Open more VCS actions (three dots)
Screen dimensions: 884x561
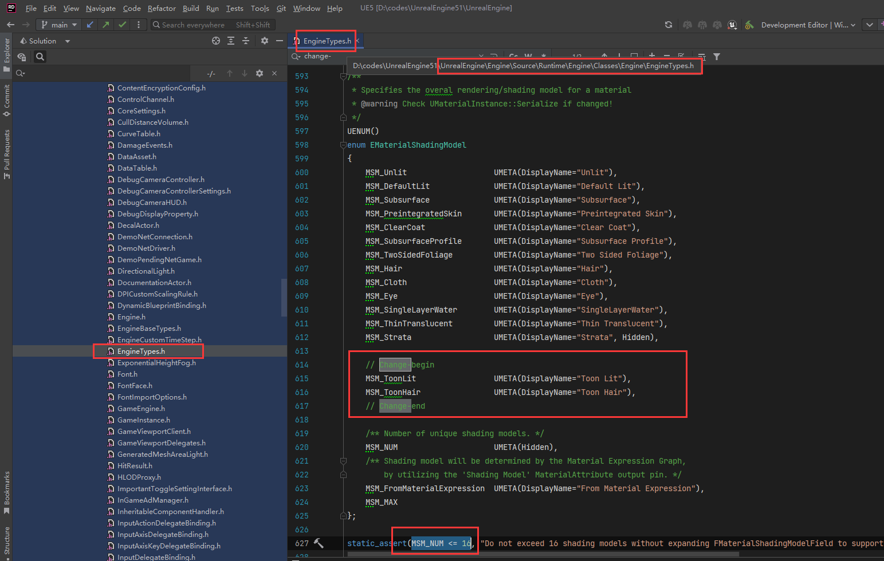pos(138,25)
